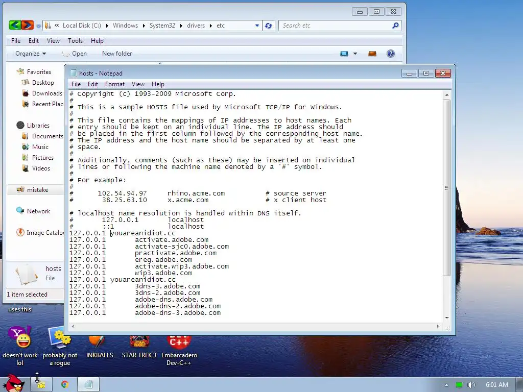Open the Explorer Edit menu

tap(33, 41)
